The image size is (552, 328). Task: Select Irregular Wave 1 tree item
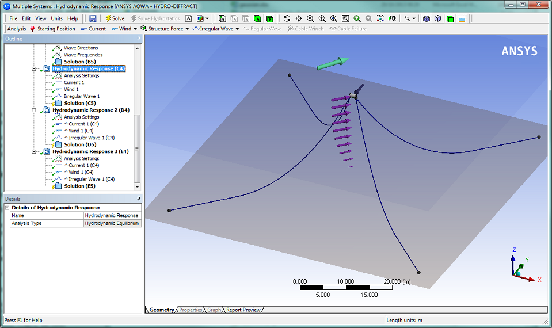82,96
